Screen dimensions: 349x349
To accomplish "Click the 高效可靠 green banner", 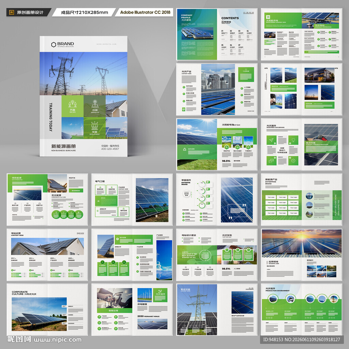I will pos(321,147).
